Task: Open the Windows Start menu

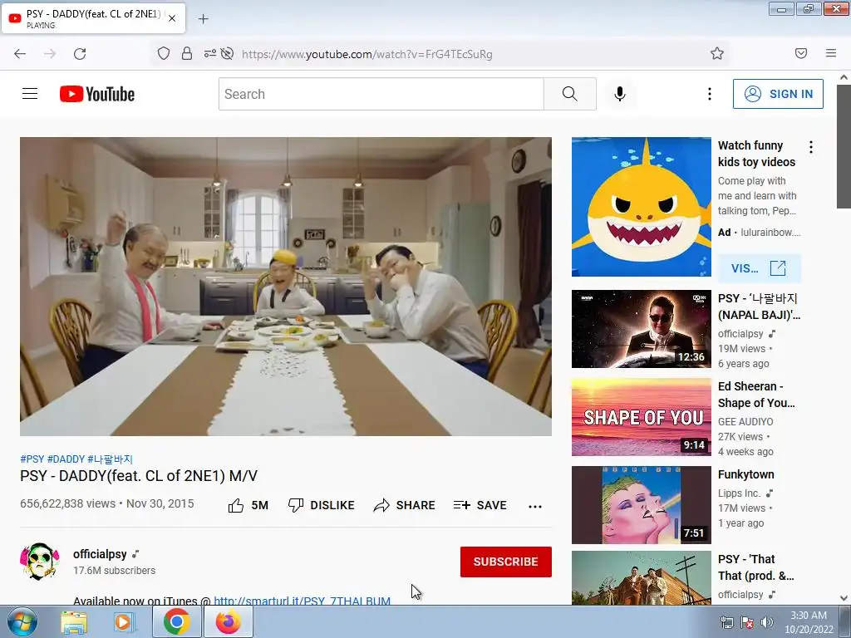Action: coord(22,621)
